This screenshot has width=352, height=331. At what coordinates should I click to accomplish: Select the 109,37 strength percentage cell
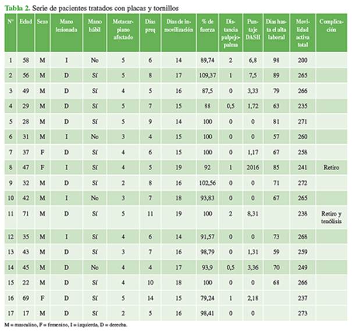click(206, 76)
